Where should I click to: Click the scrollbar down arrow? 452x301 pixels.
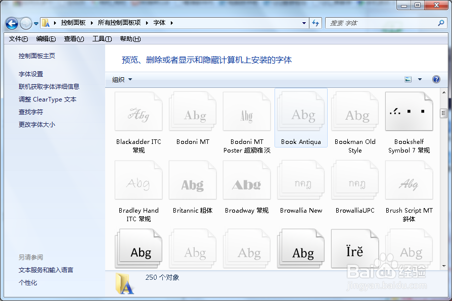tap(443, 266)
